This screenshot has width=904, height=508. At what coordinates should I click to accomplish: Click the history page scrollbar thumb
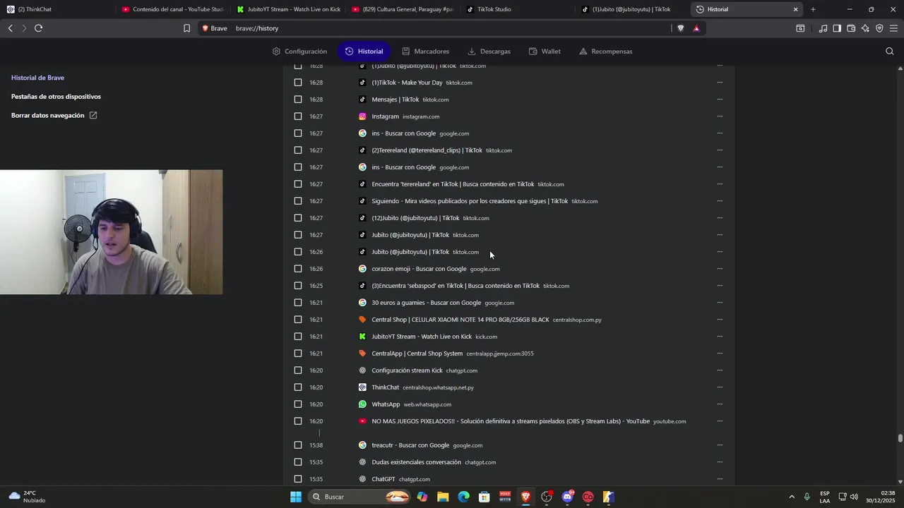[x=900, y=438]
